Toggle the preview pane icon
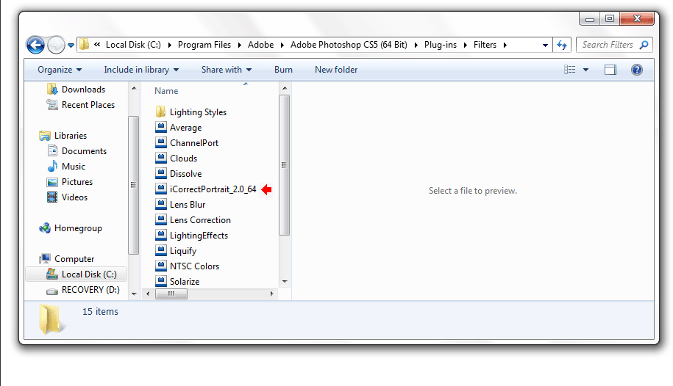This screenshot has height=386, width=673. pos(610,70)
